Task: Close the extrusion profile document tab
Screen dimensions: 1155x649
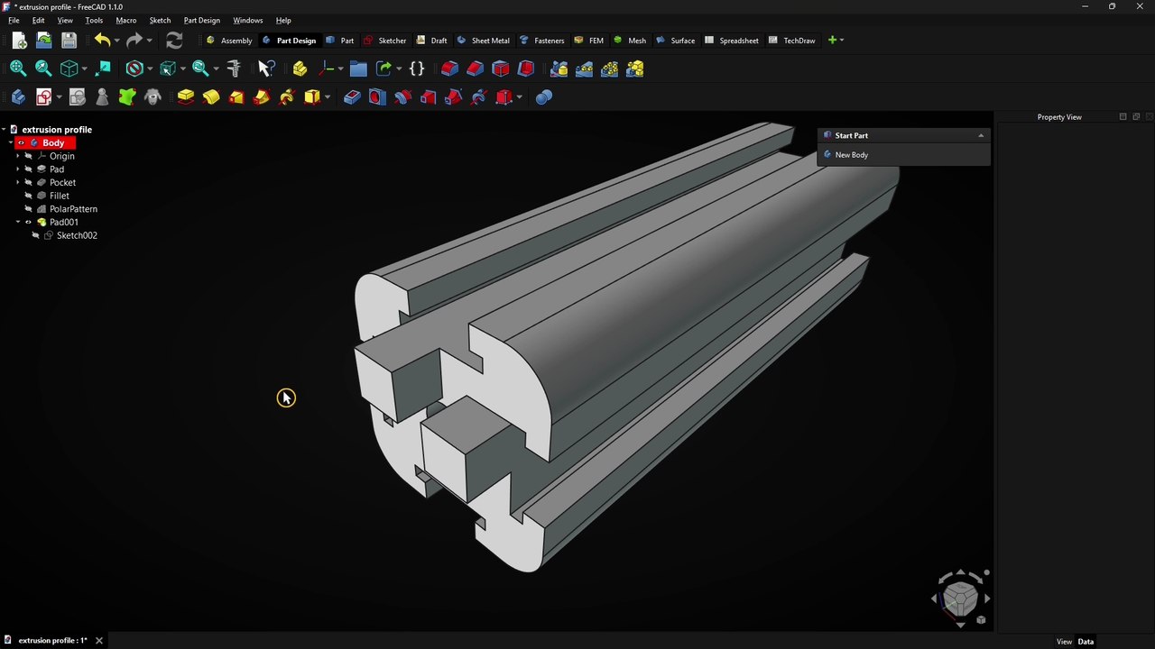Action: click(x=99, y=641)
